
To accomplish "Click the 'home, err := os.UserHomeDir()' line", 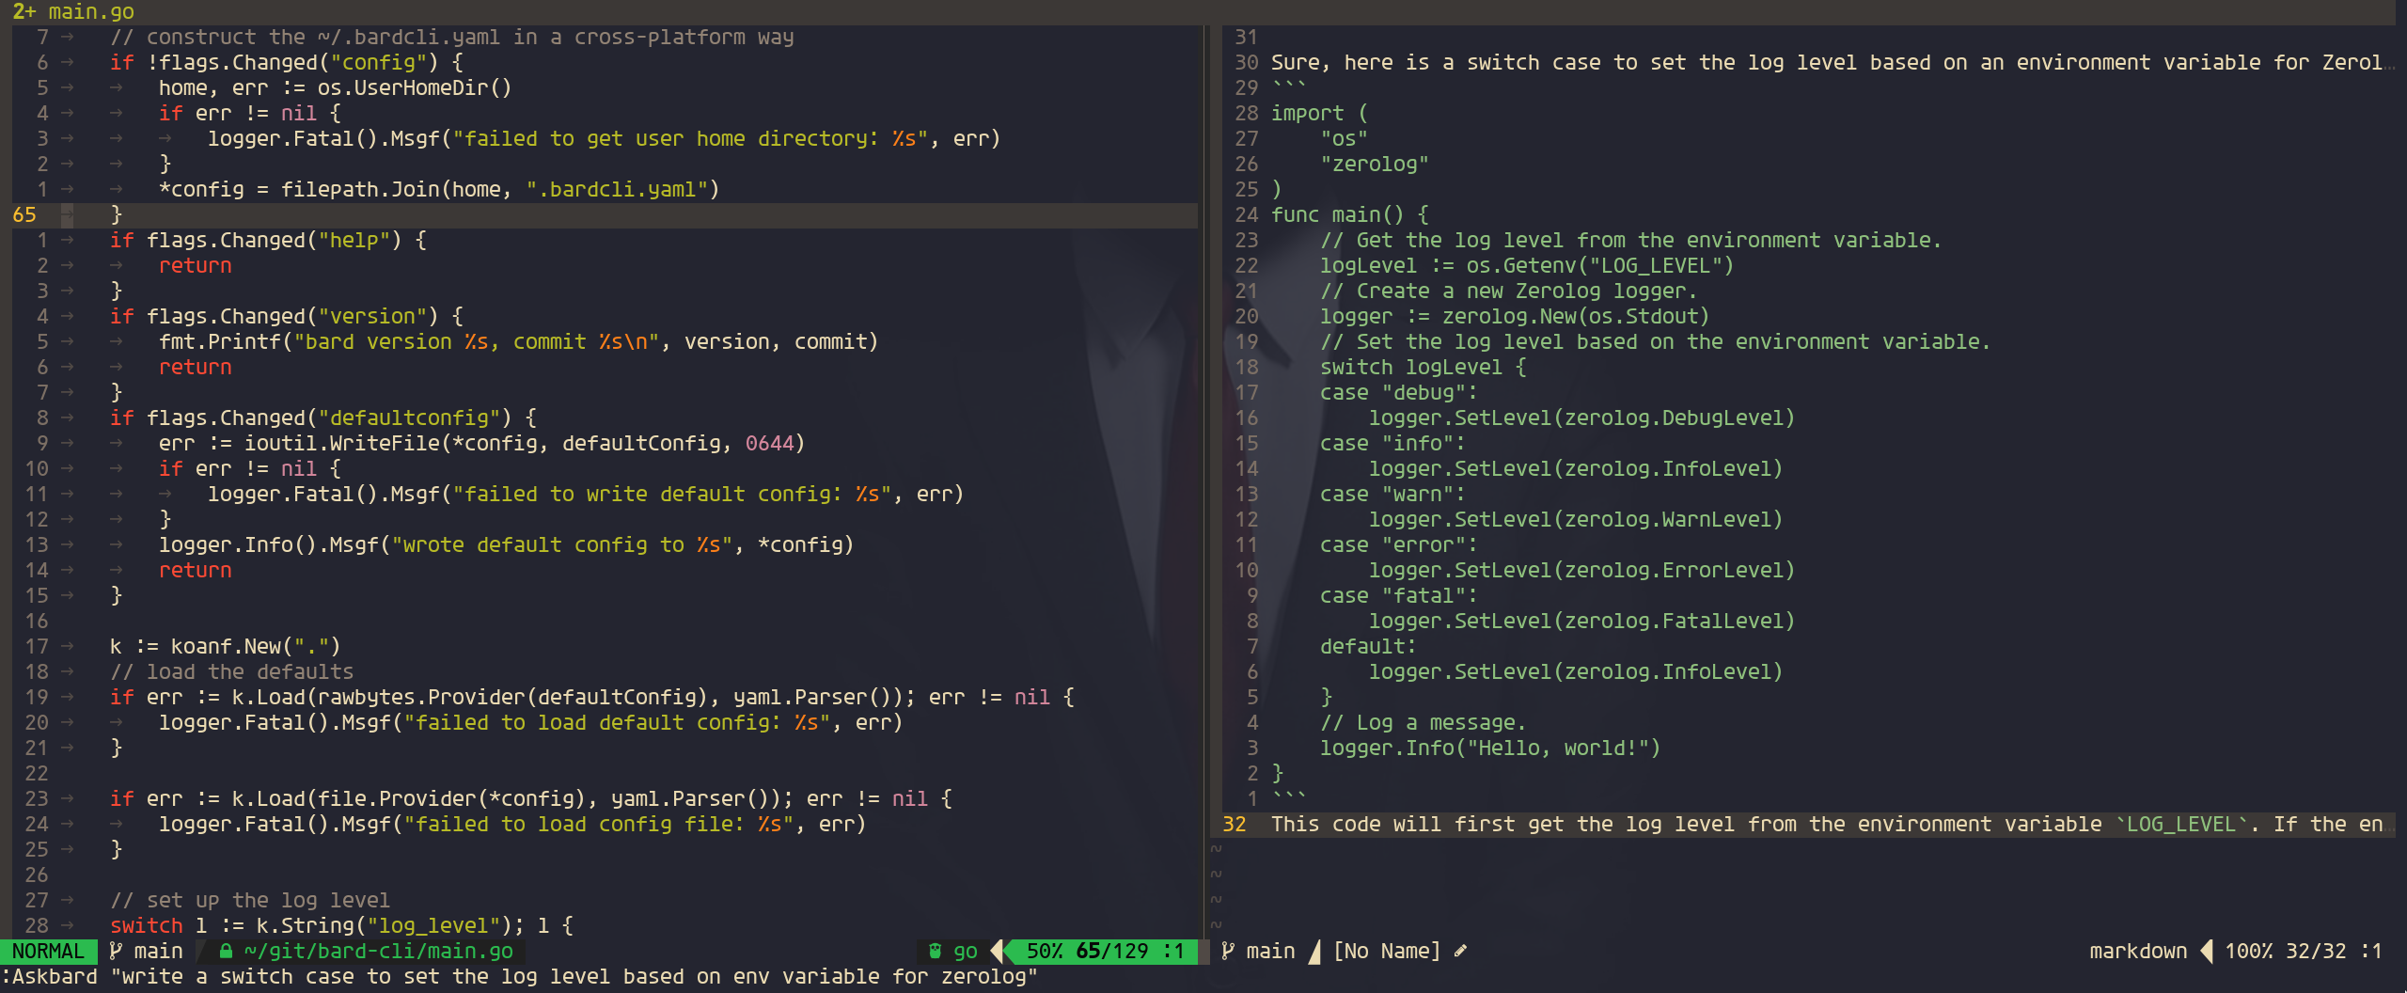I will click(x=335, y=87).
